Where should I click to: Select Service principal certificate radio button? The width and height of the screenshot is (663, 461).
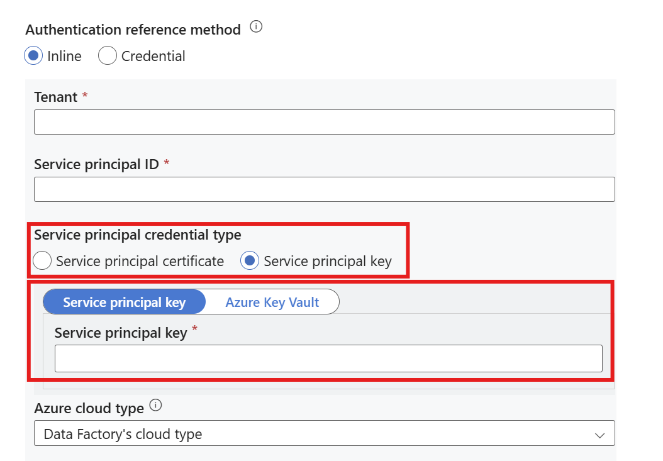[x=42, y=261]
